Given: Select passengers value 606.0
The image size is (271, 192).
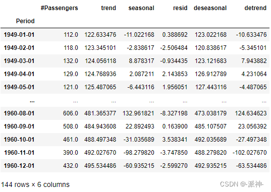Looking at the screenshot, I should [x=71, y=113].
